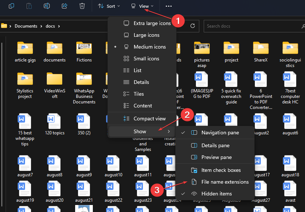Click the docs breadcrumb in the address bar

(50, 26)
